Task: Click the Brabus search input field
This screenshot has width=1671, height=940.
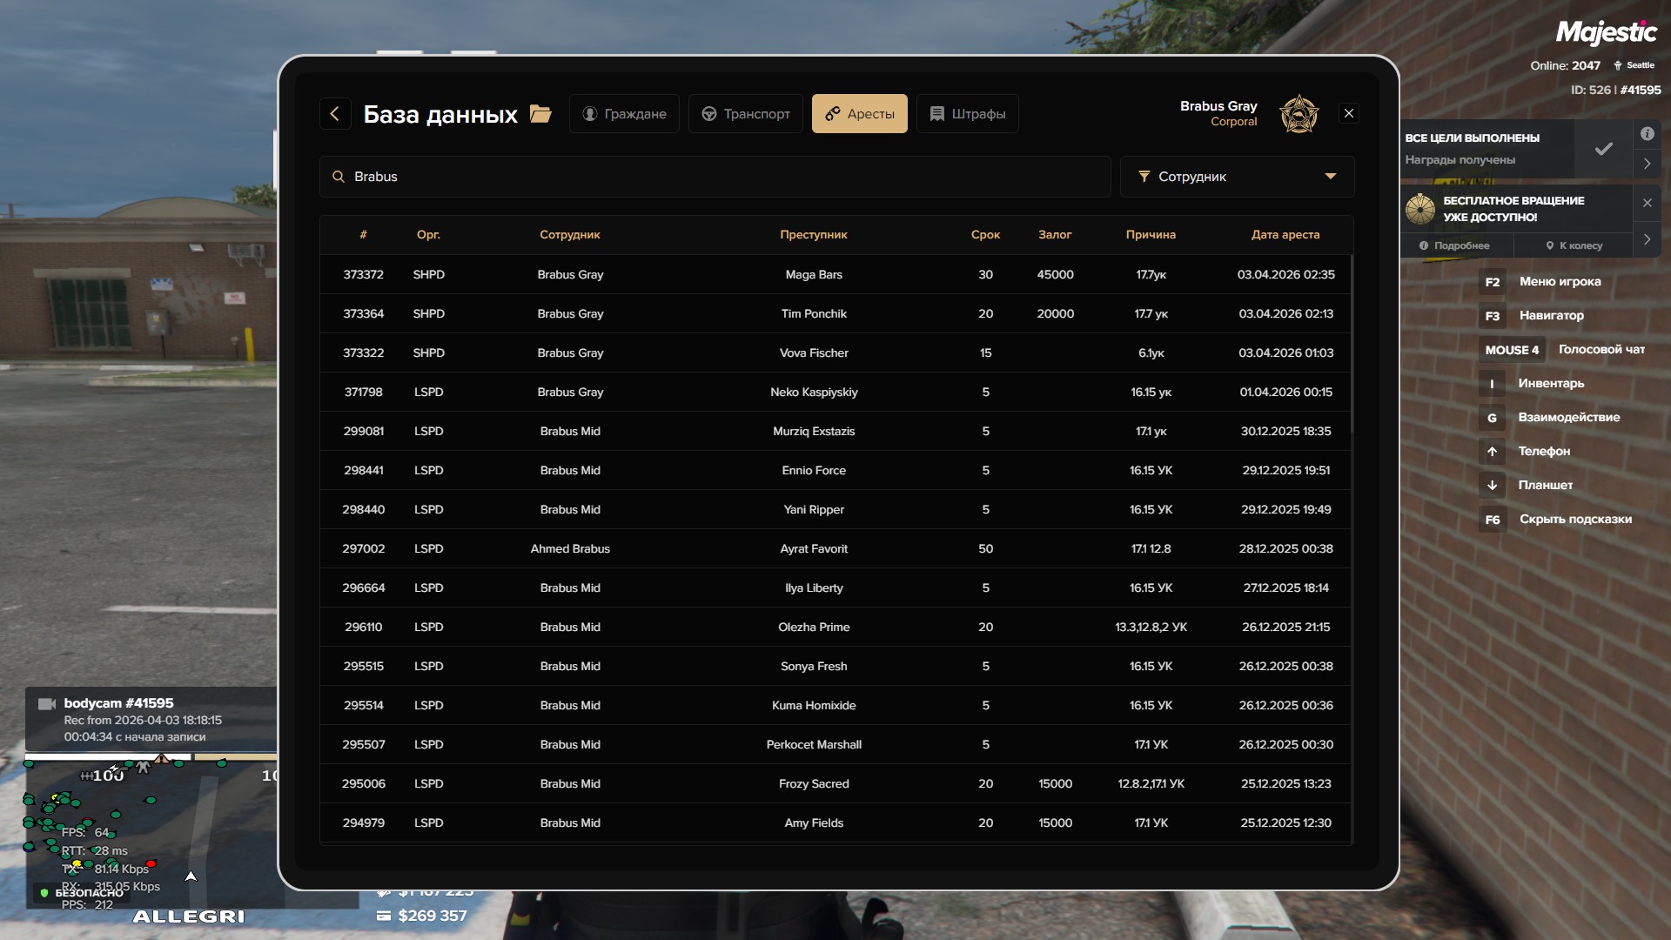Action: click(714, 177)
